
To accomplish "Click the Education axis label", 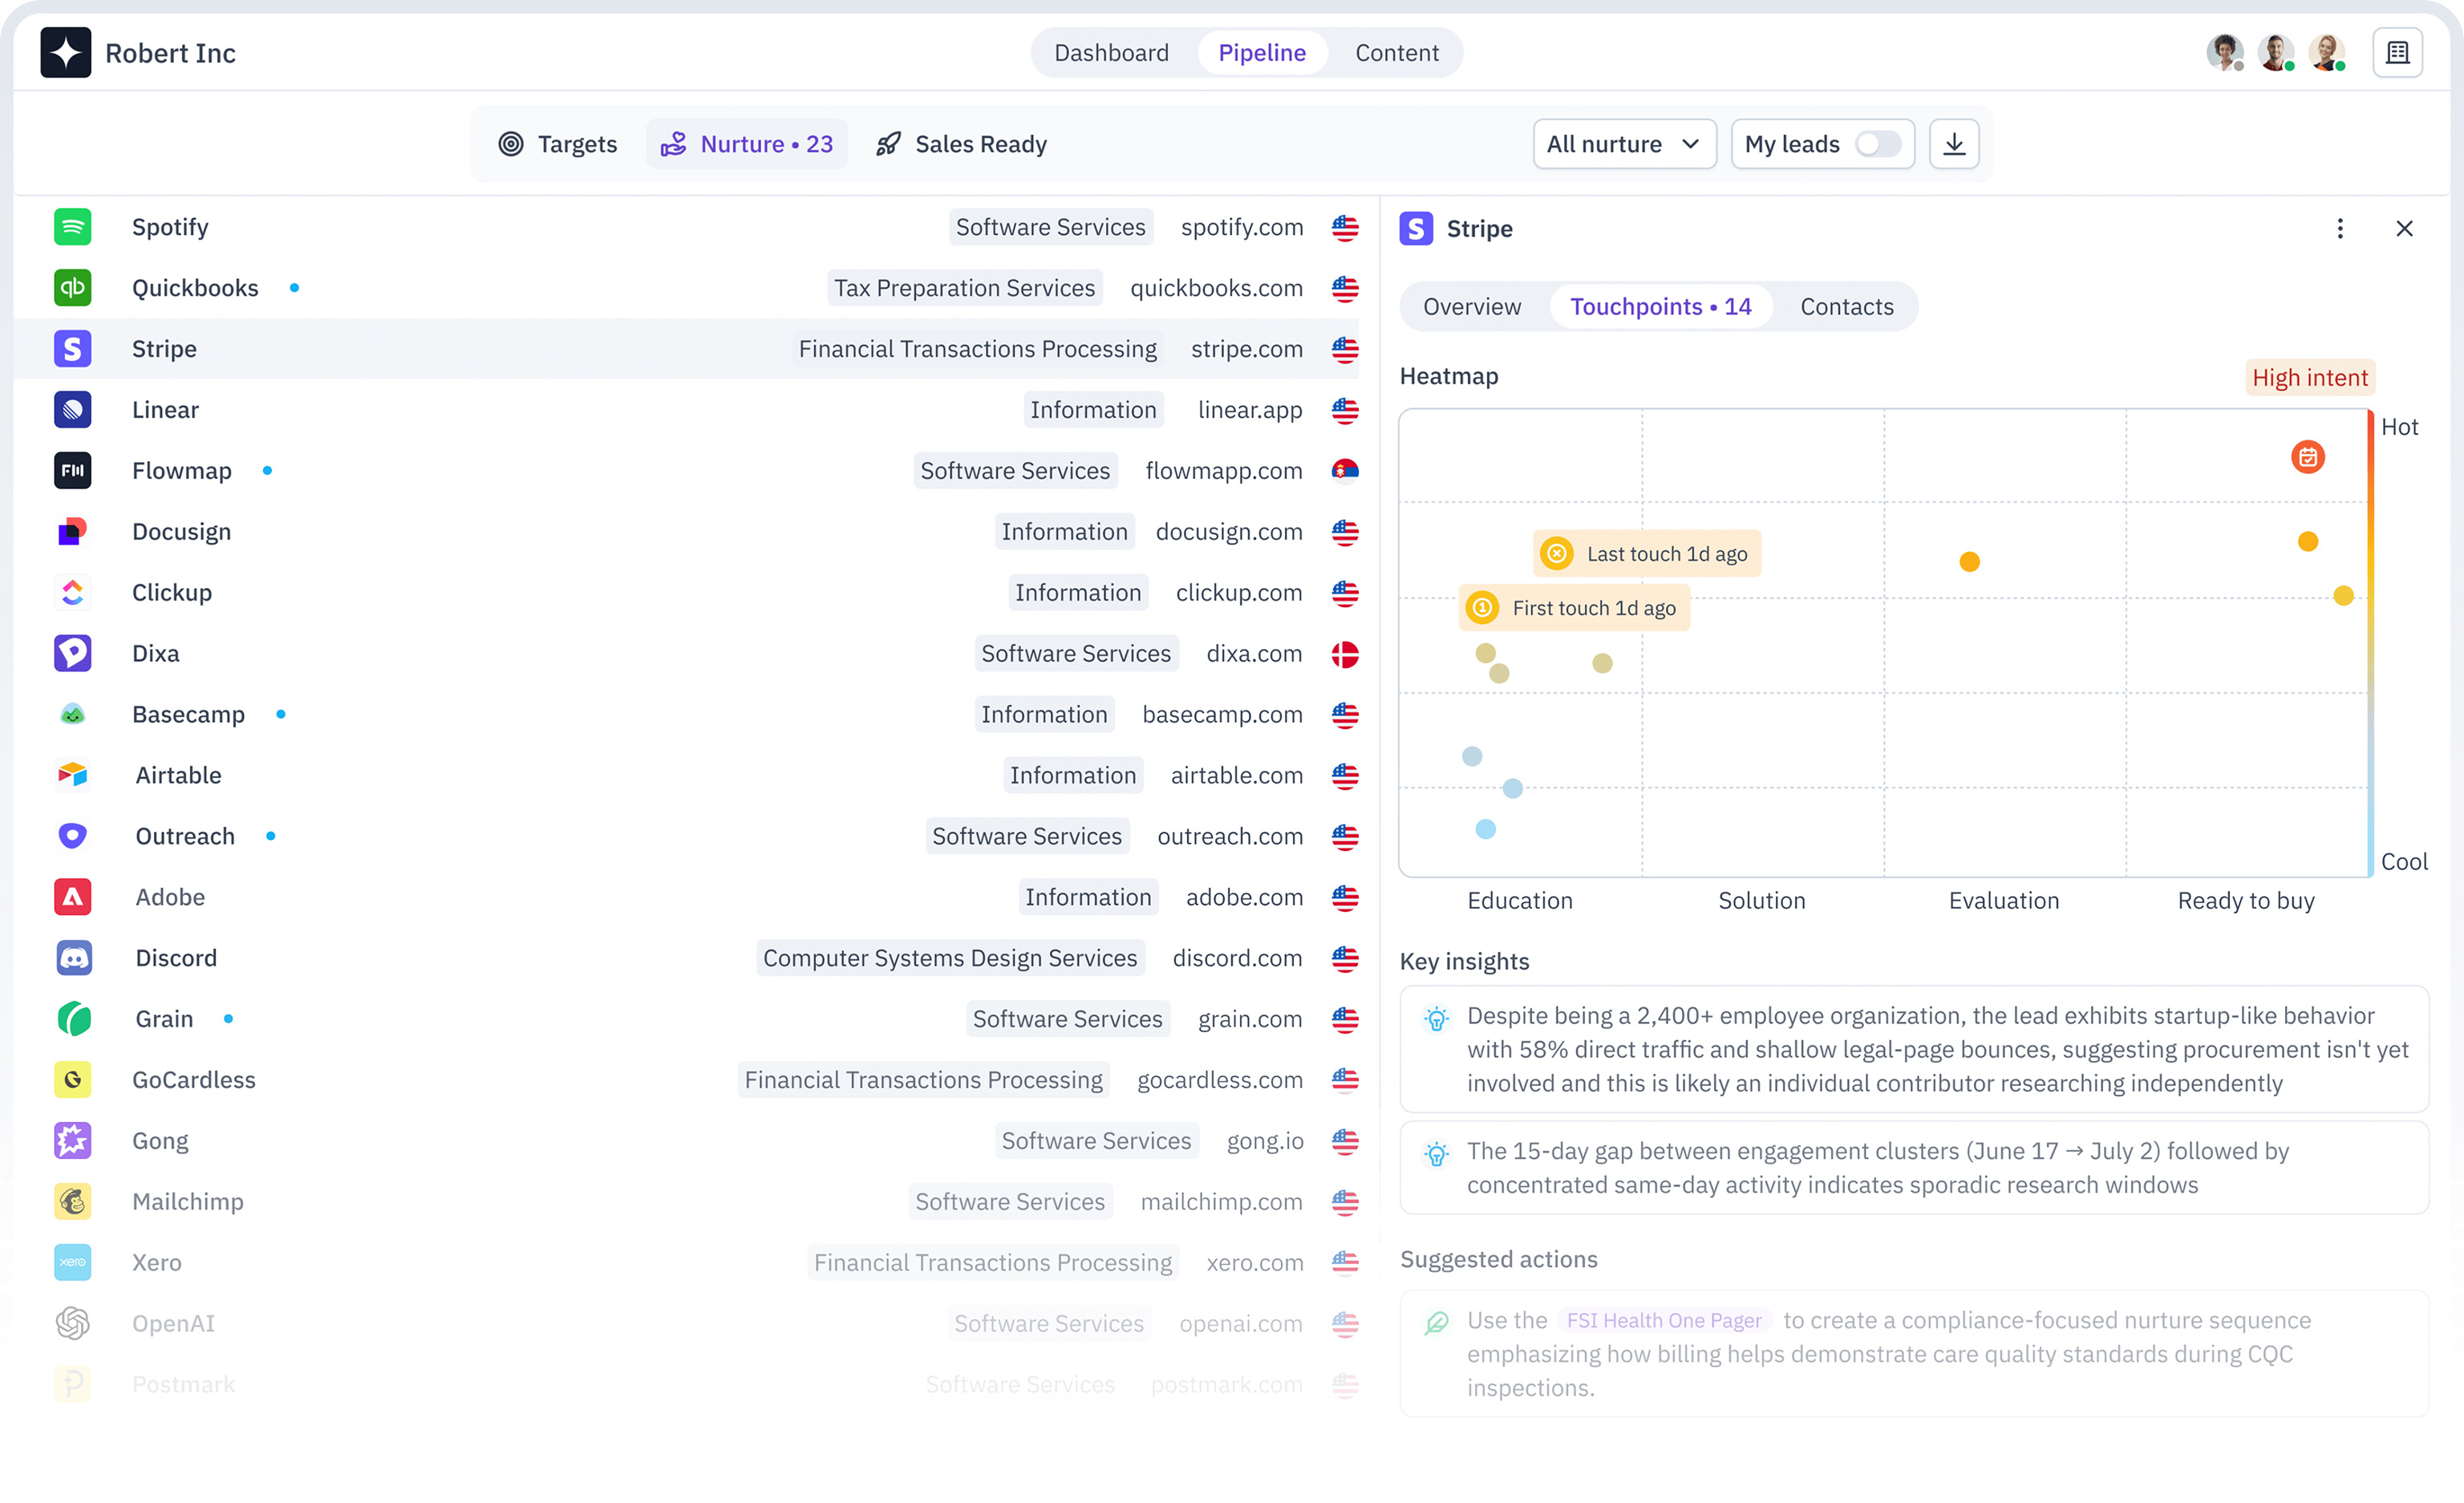I will tap(1520, 901).
